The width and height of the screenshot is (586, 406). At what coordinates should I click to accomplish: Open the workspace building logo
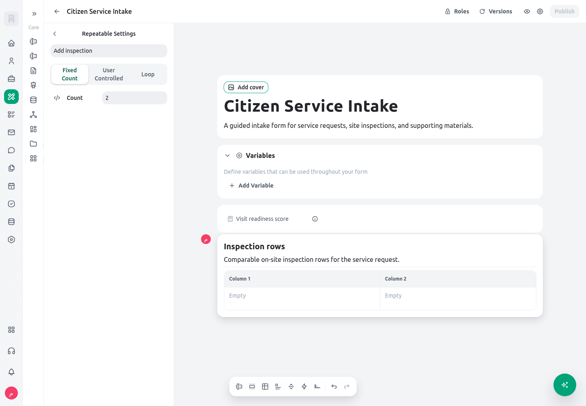11,19
